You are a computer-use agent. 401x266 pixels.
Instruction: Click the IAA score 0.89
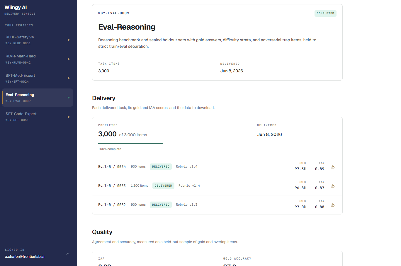click(x=320, y=169)
